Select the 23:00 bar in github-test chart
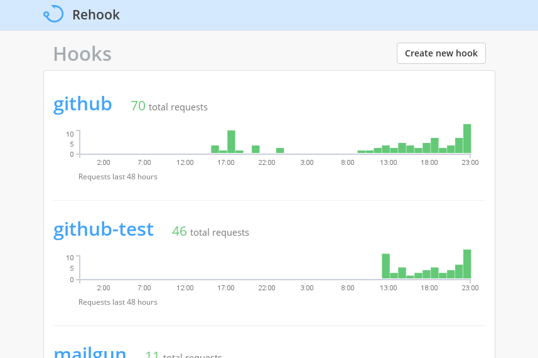The height and width of the screenshot is (358, 538). click(467, 264)
